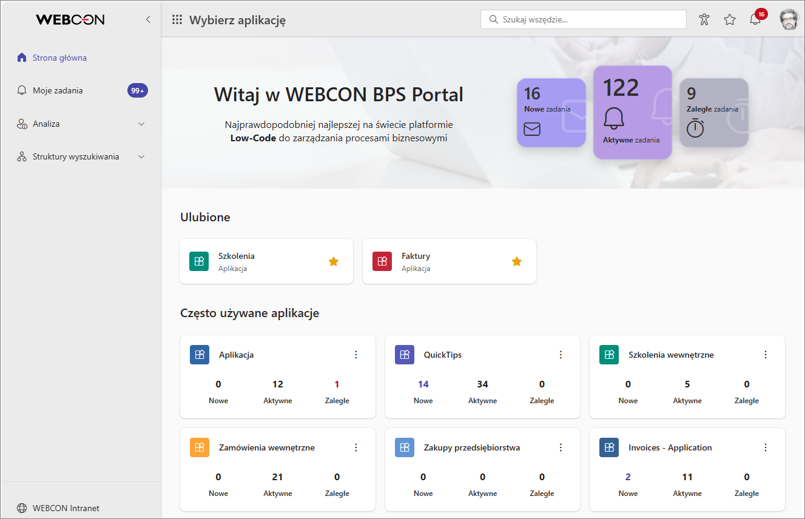Focus the Szukaj wszędzie search field
Viewport: 805px width, 519px height.
(584, 19)
